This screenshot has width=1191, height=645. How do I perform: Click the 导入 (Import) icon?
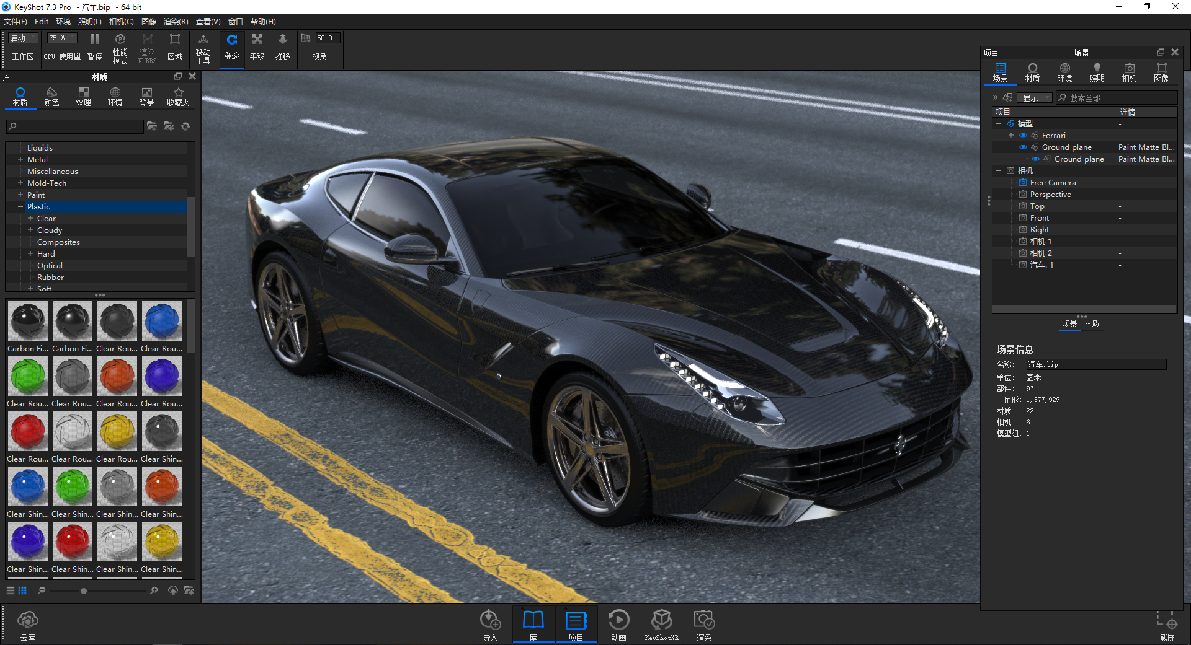490,623
